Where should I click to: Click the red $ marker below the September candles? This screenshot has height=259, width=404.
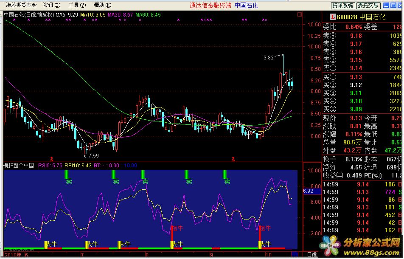[233, 159]
